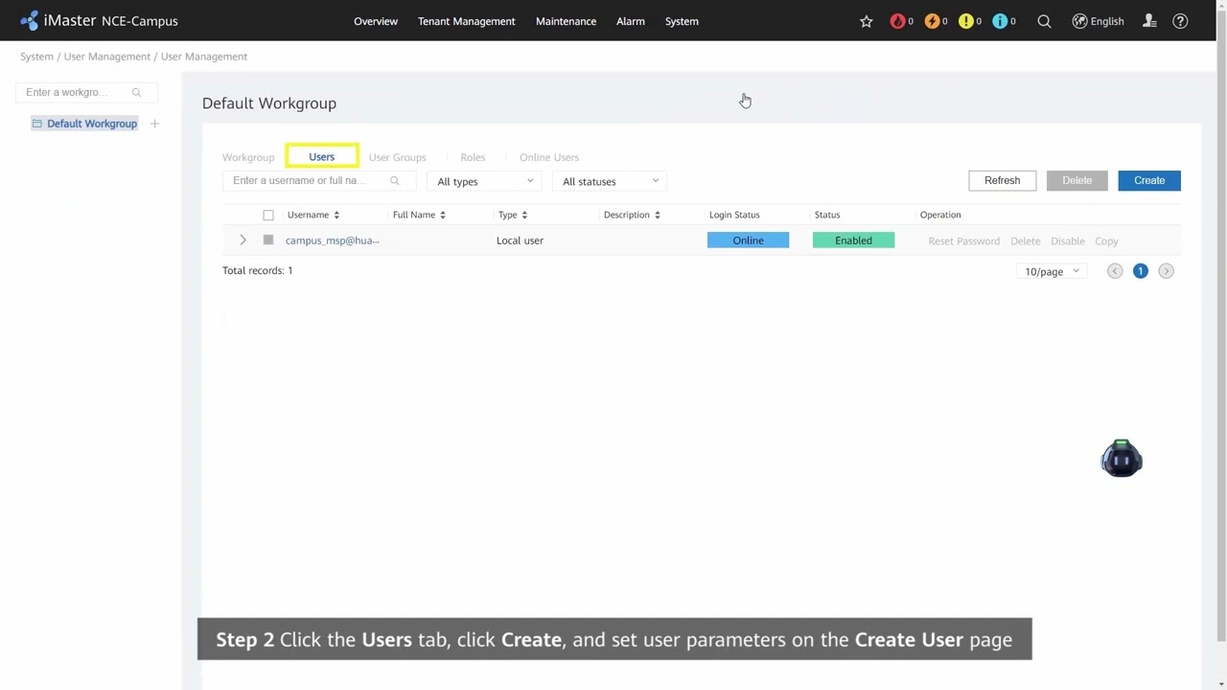View major alarms orange icon
Viewport: 1227px width, 690px height.
coord(932,21)
